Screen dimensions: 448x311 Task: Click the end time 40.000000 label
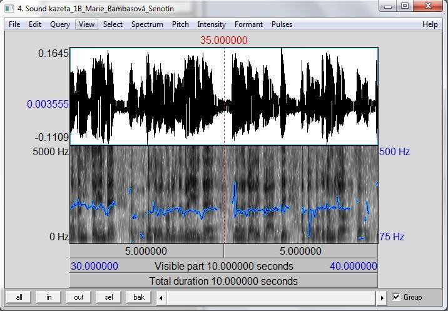[354, 266]
